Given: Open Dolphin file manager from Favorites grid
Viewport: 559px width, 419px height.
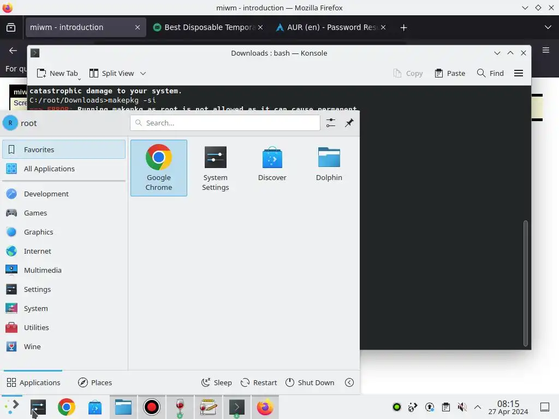Looking at the screenshot, I should coord(329,168).
